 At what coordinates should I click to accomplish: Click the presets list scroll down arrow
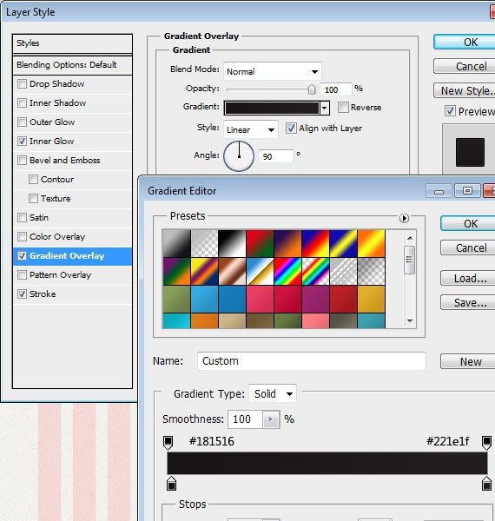point(410,321)
